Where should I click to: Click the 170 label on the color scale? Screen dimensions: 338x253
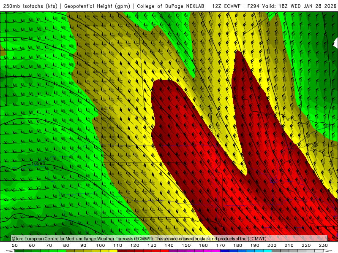(221, 245)
